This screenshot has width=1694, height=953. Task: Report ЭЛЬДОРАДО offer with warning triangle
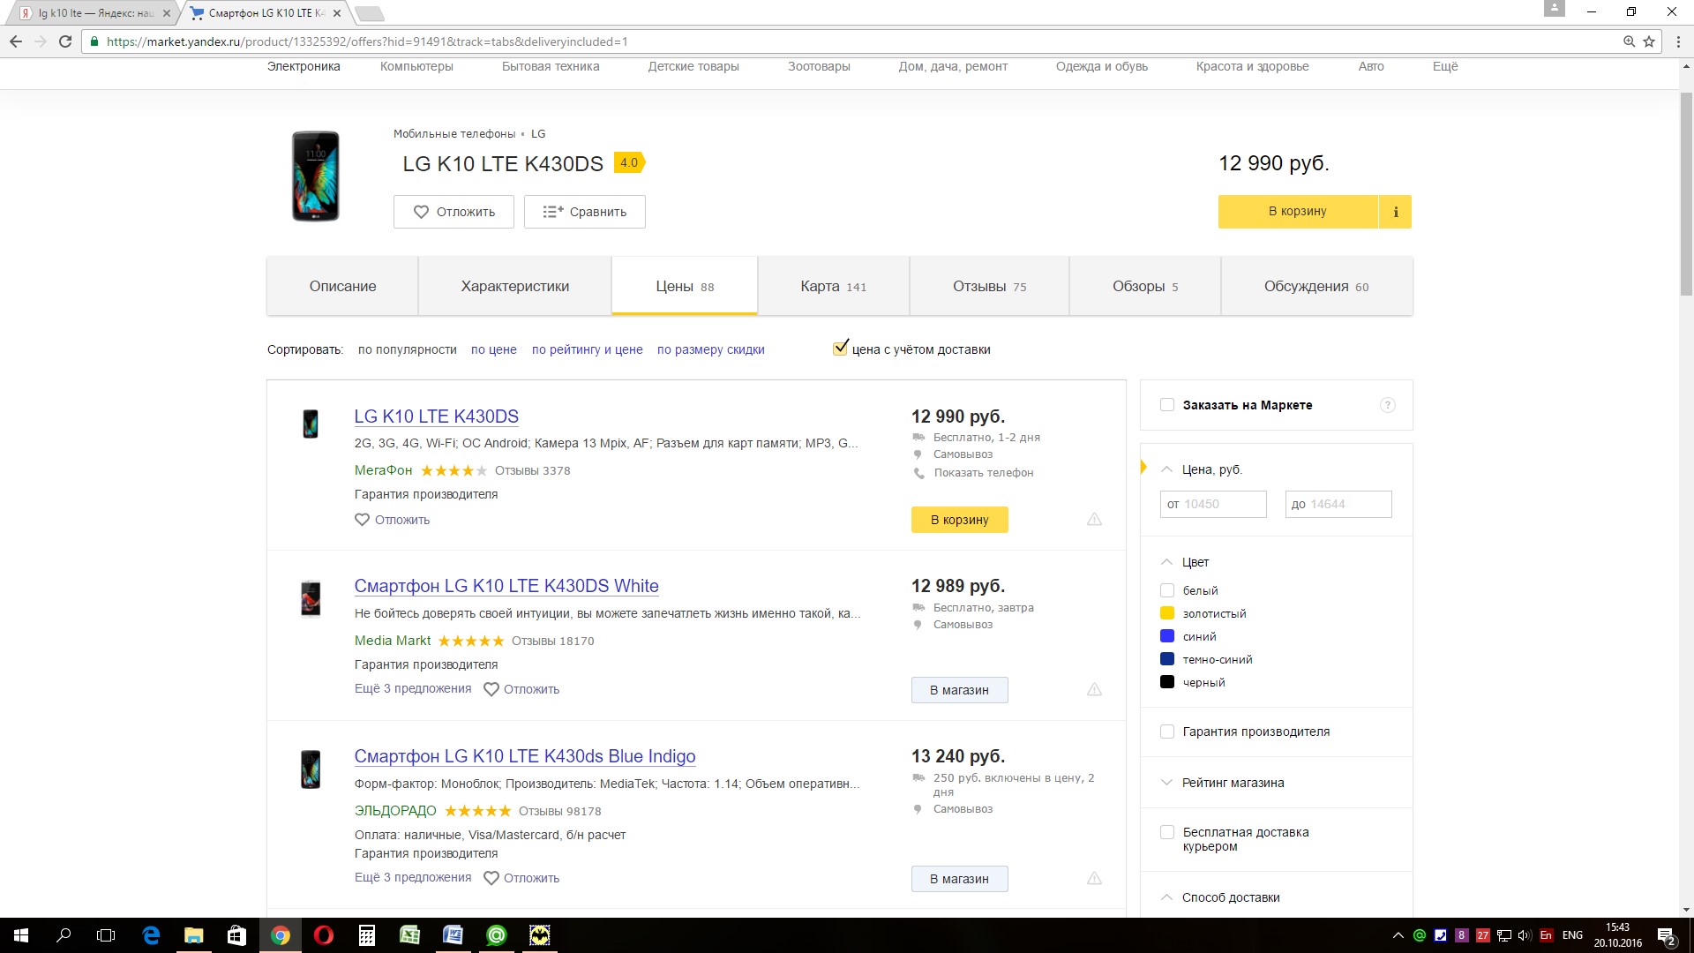[x=1094, y=878]
